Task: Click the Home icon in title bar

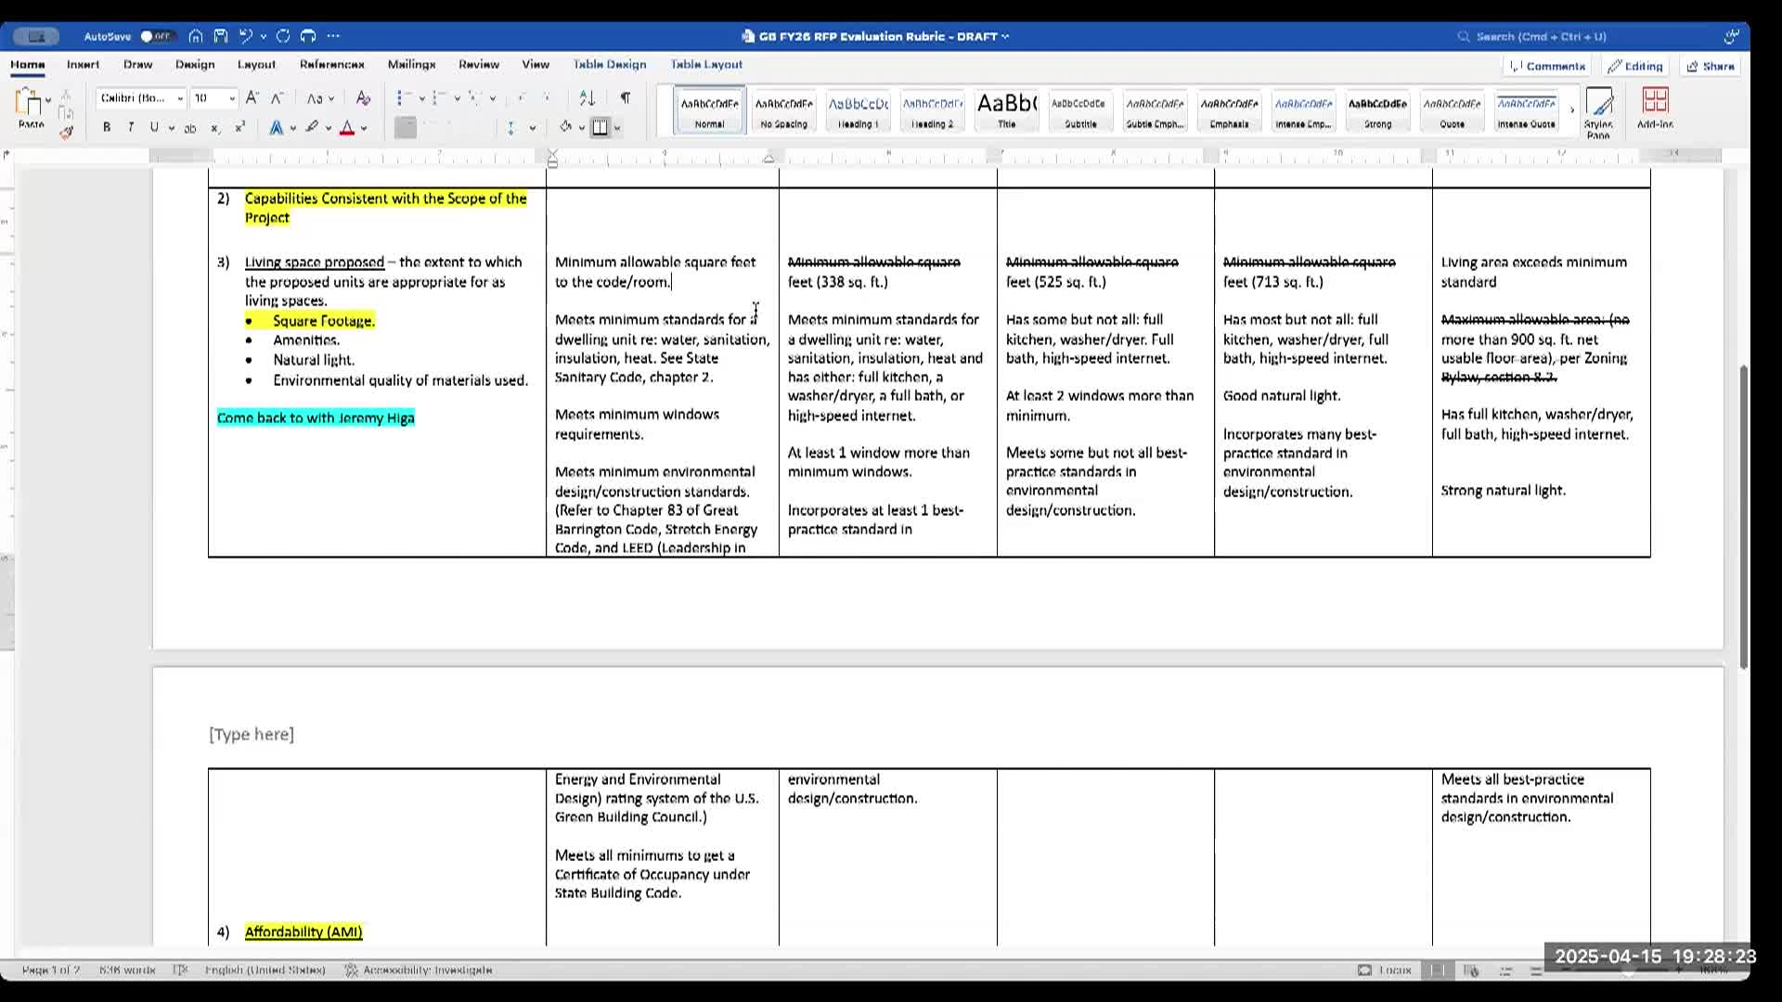Action: tap(196, 36)
